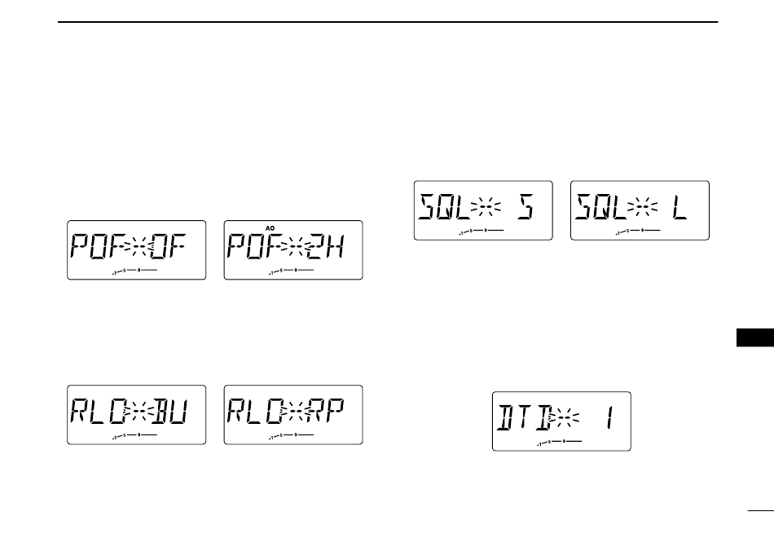Click the S-meter scale under RLO RP
The height and width of the screenshot is (547, 774).
point(291,435)
